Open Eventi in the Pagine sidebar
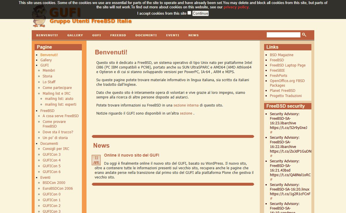Viewport: 346px width, 213px height. coord(45,178)
